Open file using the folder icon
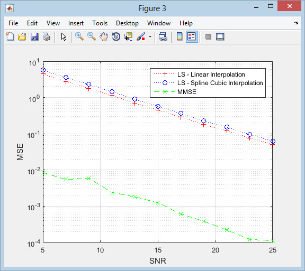 pyautogui.click(x=22, y=36)
